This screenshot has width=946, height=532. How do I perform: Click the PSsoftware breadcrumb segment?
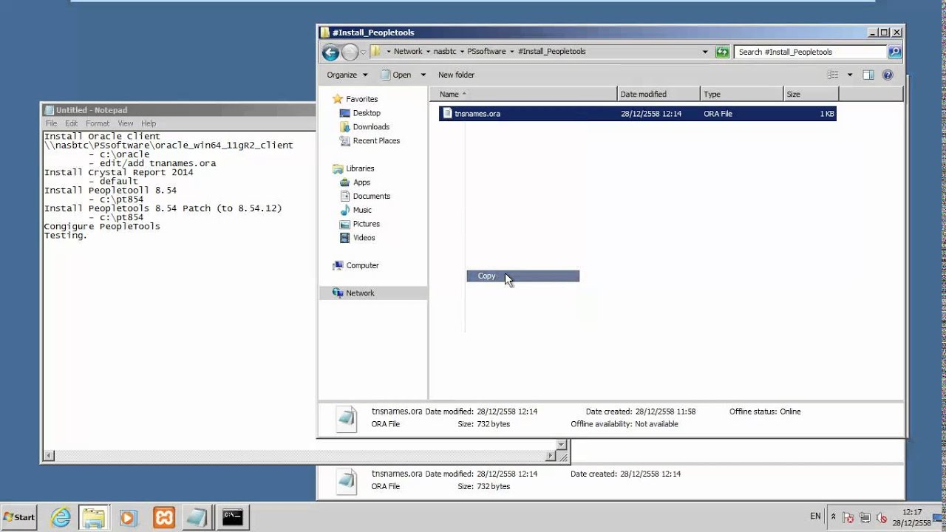[486, 52]
